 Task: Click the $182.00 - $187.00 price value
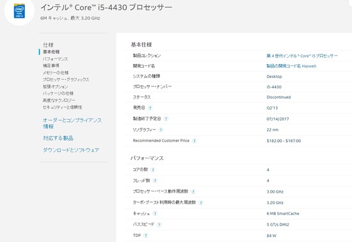pyautogui.click(x=284, y=141)
